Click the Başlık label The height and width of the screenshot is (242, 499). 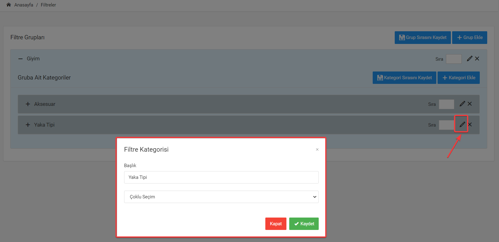(130, 166)
